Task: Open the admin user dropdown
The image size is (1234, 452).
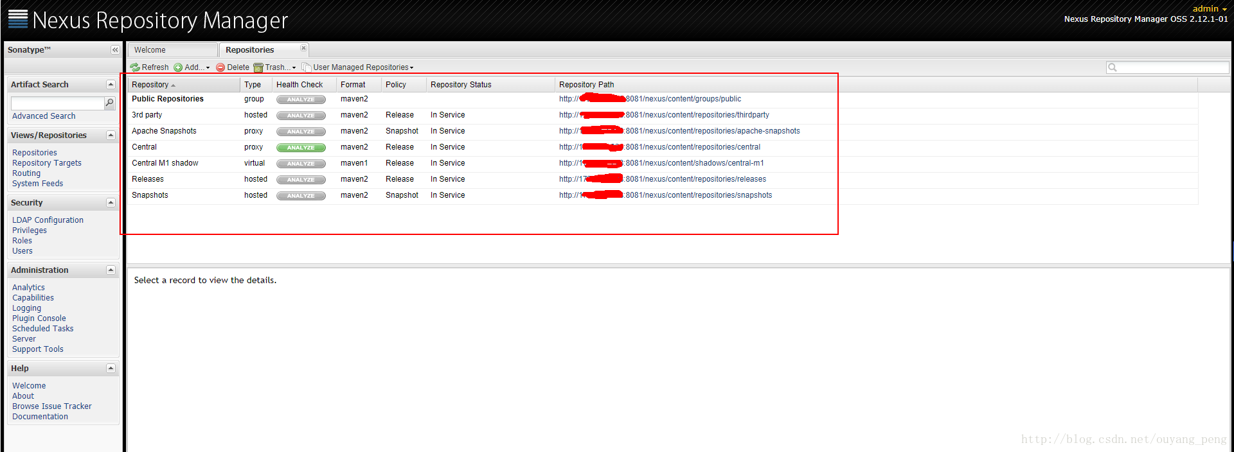Action: 1210,8
